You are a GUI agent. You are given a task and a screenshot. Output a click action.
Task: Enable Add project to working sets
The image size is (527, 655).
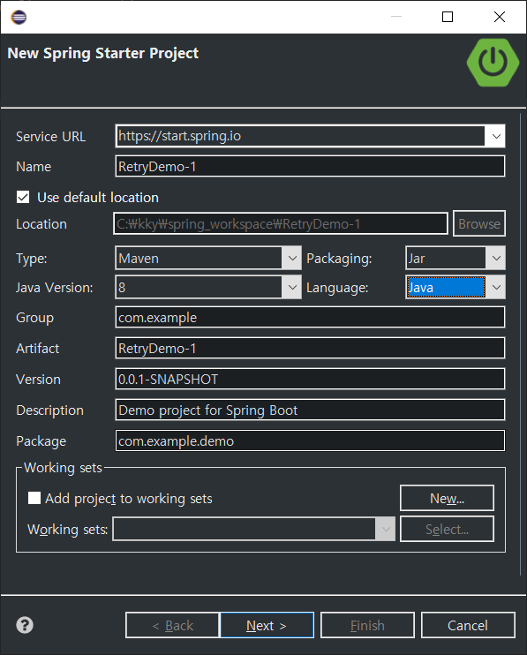[x=34, y=498]
